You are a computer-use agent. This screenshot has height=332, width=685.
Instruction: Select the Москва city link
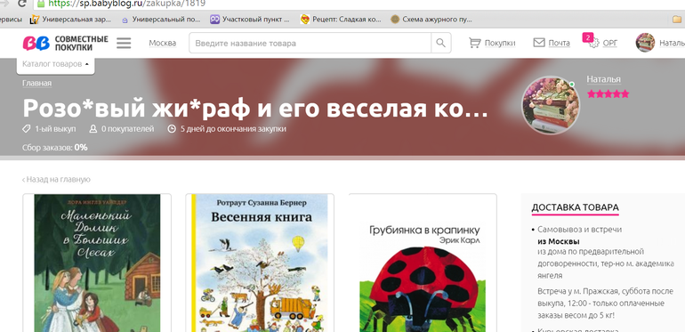[163, 43]
